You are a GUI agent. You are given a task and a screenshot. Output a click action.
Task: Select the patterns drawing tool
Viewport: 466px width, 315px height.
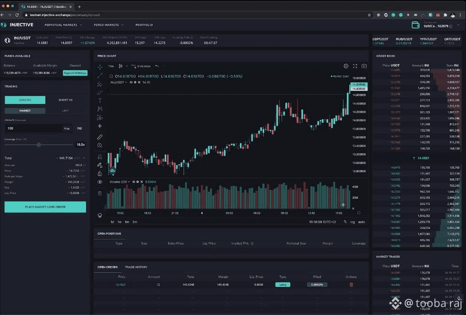pos(100,109)
